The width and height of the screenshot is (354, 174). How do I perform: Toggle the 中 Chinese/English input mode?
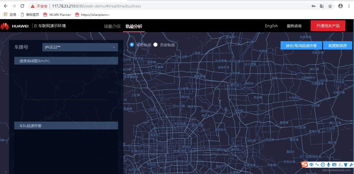(x=311, y=165)
